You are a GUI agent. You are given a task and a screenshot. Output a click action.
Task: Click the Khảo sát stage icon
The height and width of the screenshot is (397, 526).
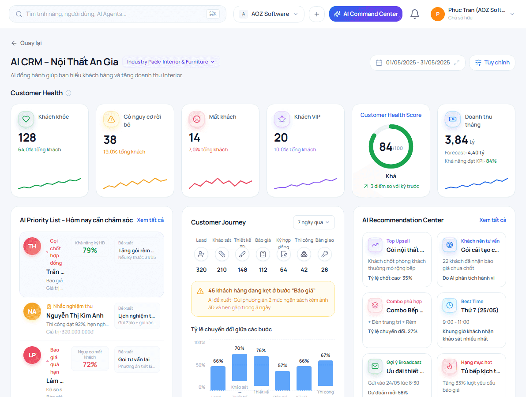[222, 254]
